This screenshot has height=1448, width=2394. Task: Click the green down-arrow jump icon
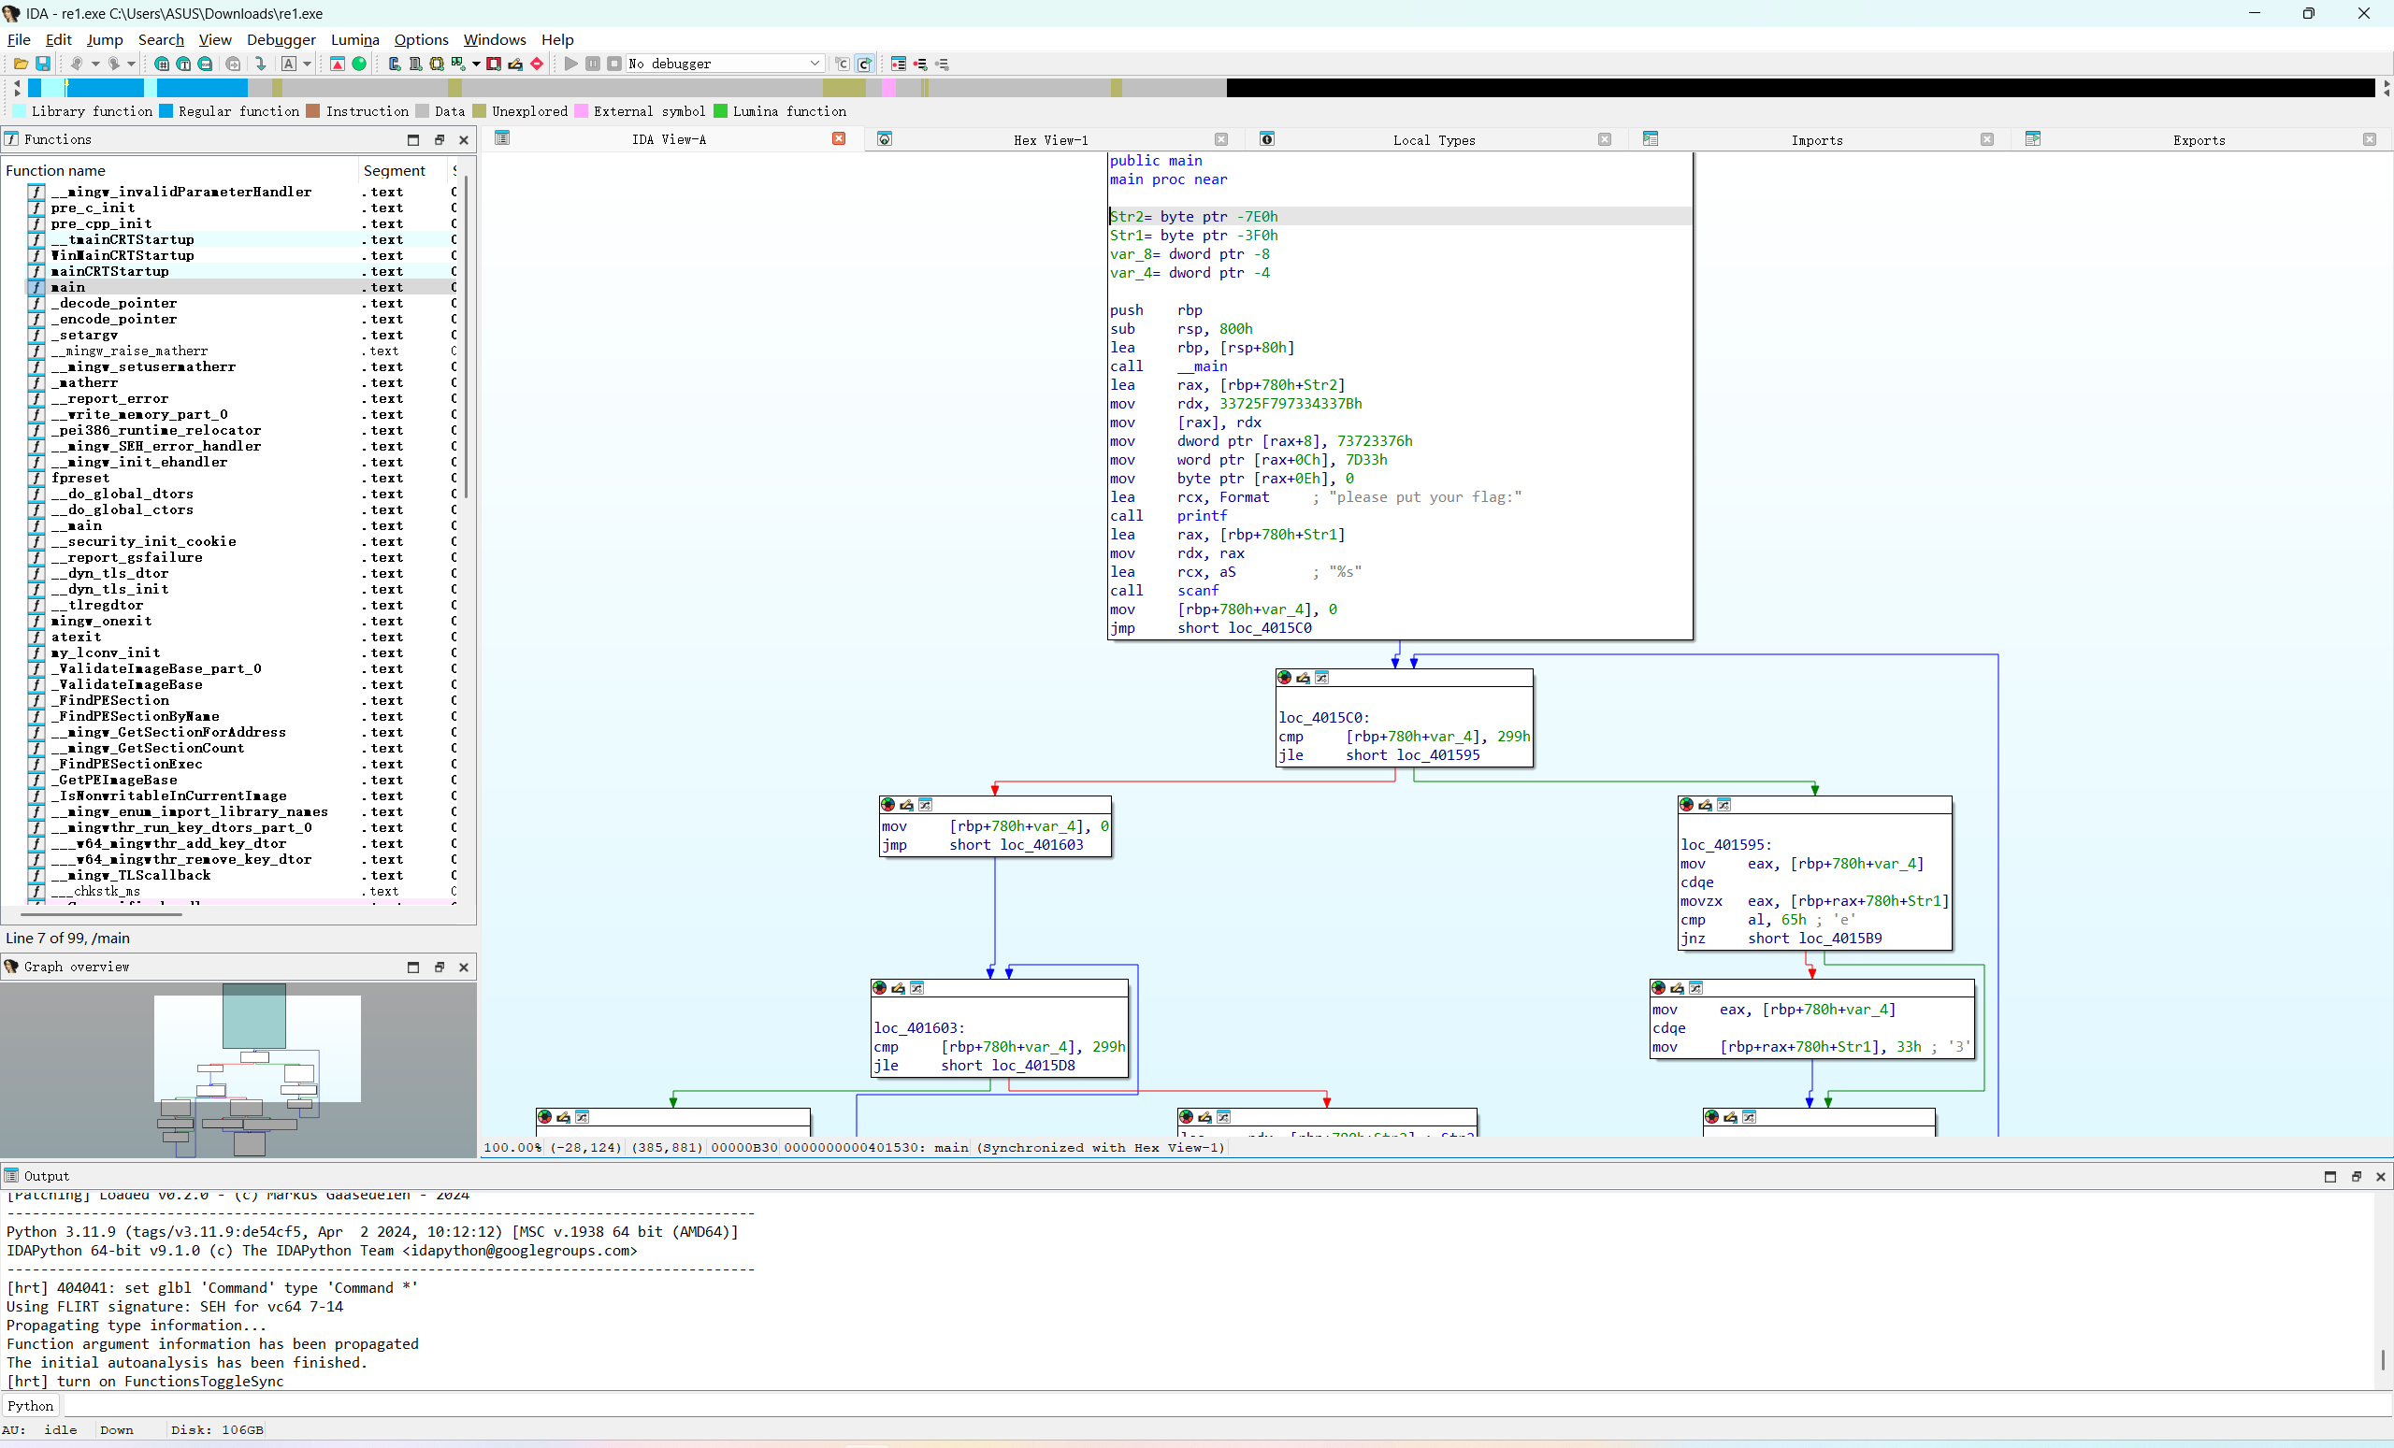pyautogui.click(x=260, y=64)
